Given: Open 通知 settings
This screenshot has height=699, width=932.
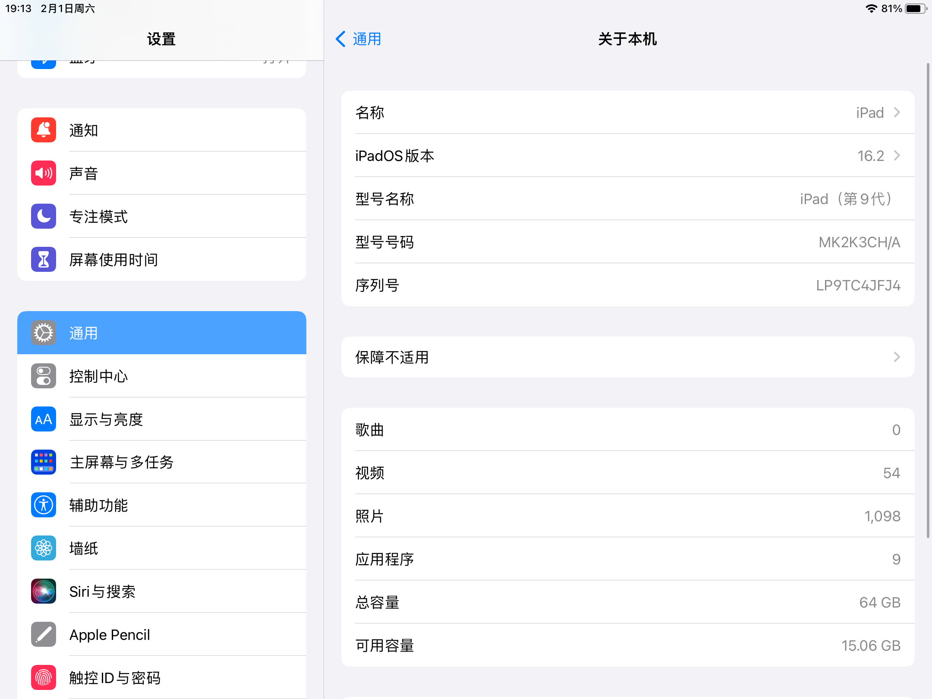Looking at the screenshot, I should [x=162, y=130].
